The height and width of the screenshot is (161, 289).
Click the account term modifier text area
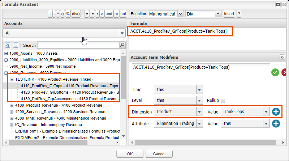[201, 73]
